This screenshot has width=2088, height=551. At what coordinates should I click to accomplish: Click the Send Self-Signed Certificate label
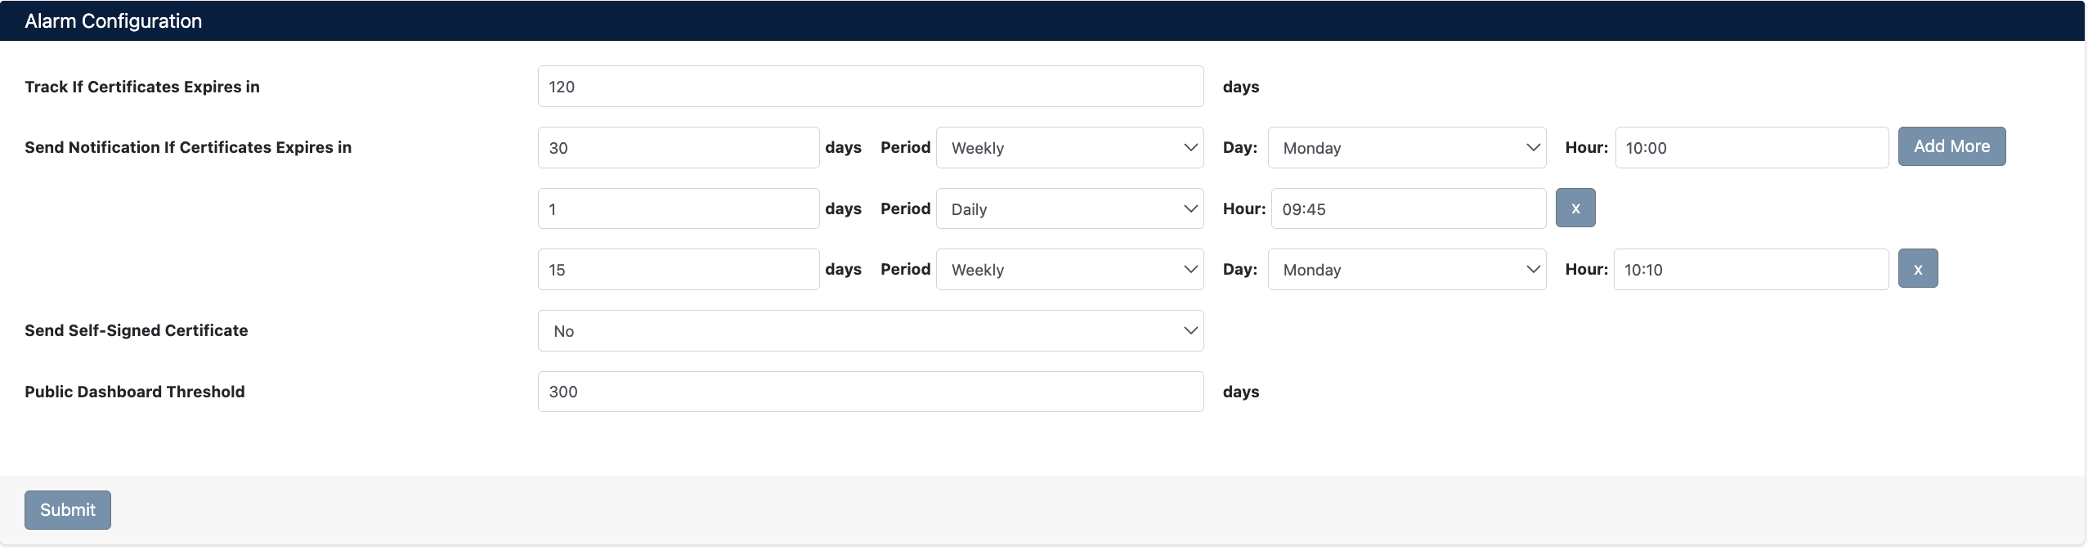pos(137,330)
